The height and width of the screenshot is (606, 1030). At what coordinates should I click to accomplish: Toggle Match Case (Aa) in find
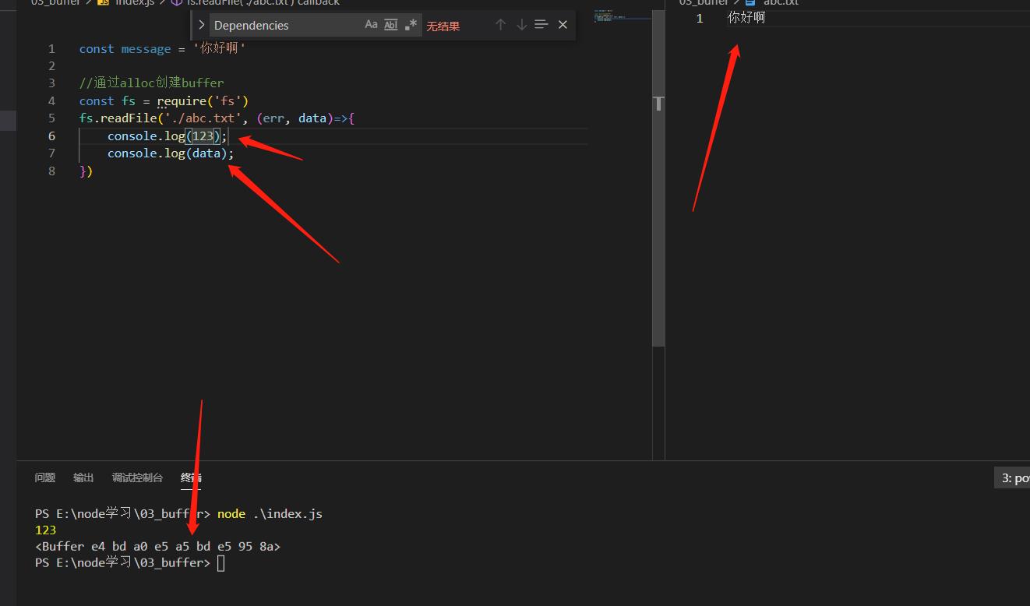(371, 25)
